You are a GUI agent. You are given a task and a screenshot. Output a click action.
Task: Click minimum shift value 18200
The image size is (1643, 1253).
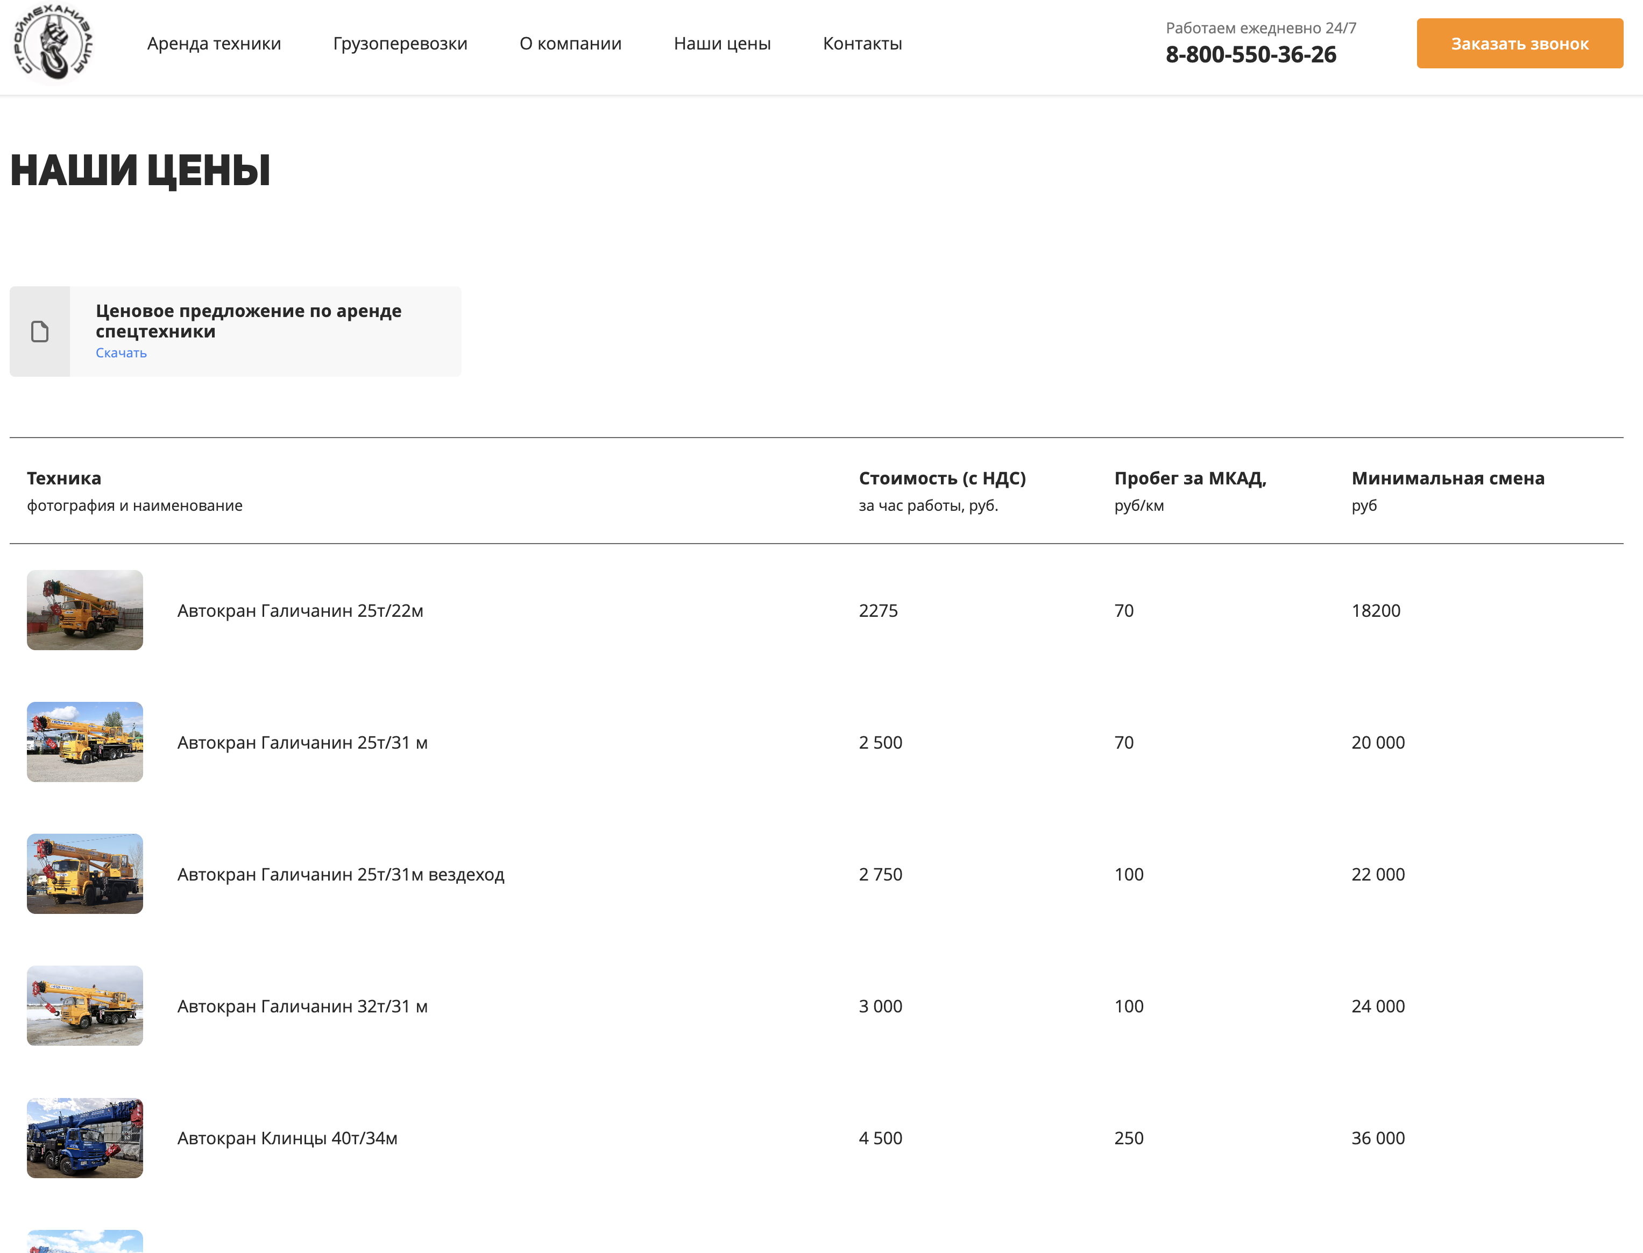1376,611
